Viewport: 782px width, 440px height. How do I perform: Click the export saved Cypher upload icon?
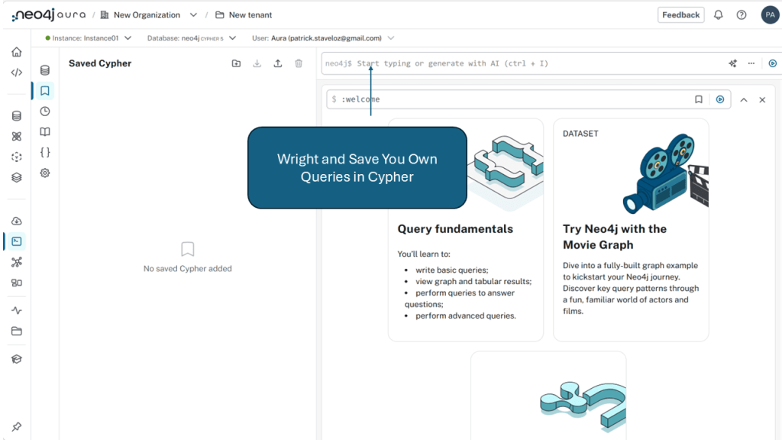[278, 63]
